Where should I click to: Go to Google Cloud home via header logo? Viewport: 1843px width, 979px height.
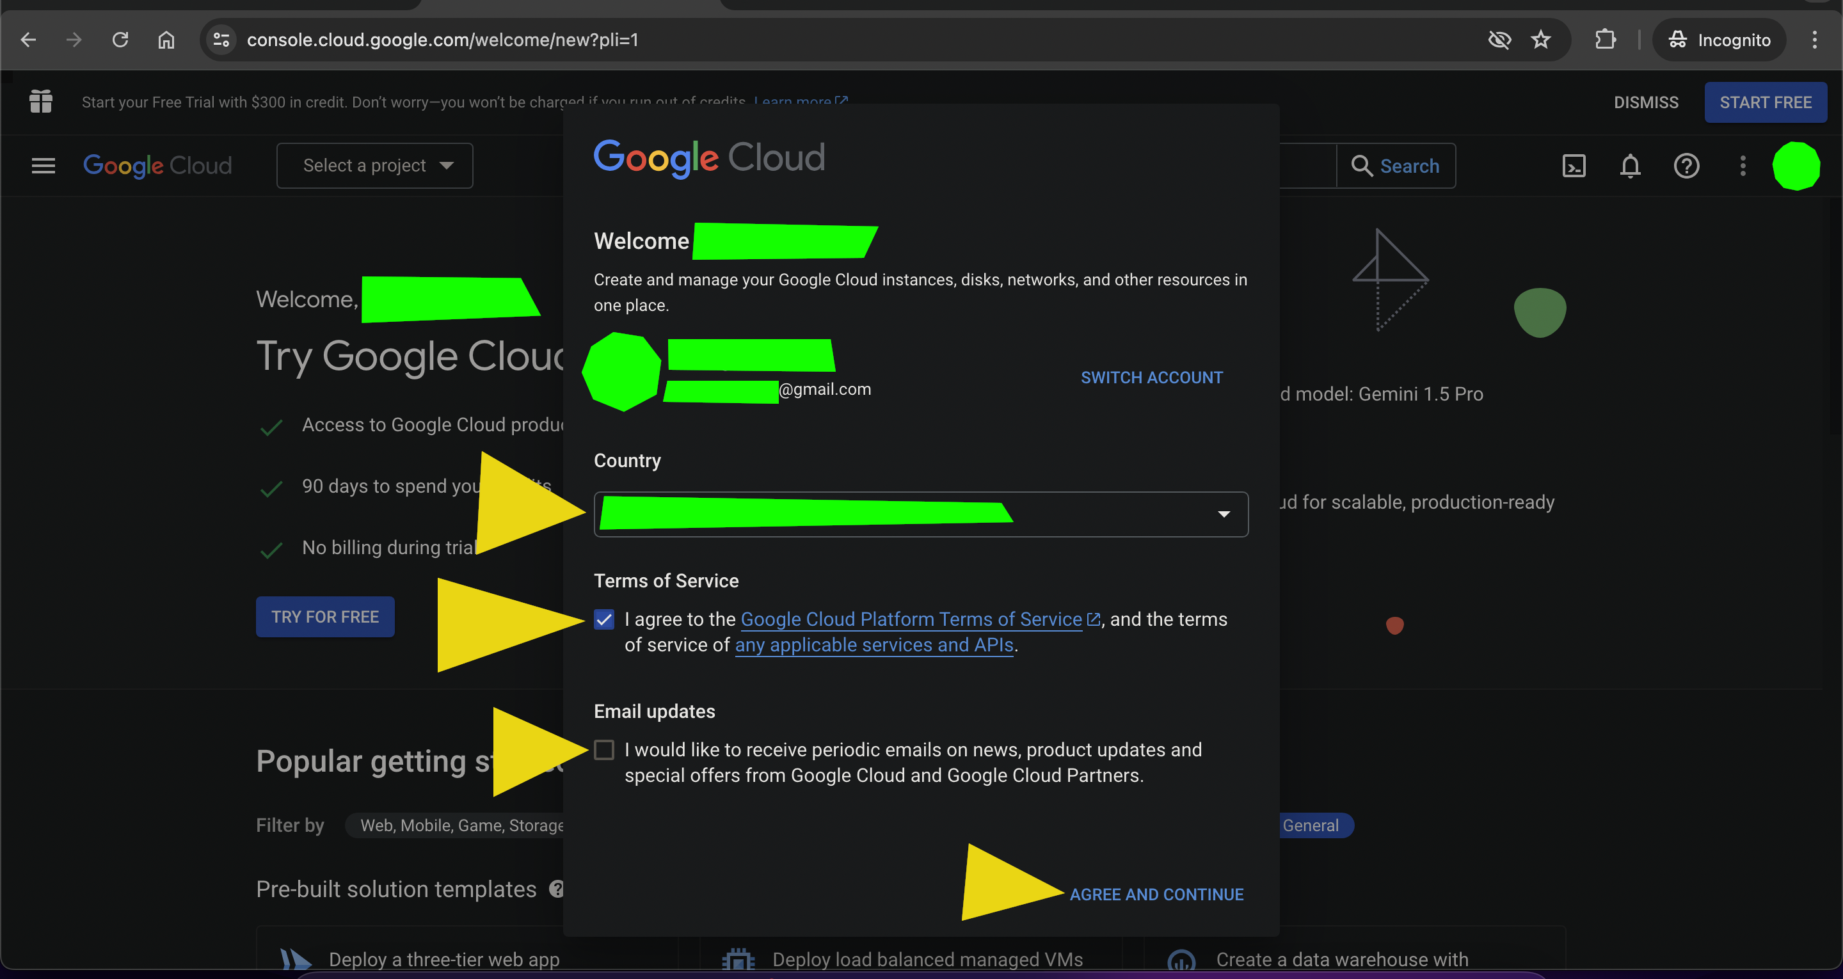(x=157, y=166)
